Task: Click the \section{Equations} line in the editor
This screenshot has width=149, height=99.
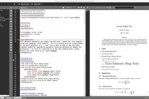Action: click(x=28, y=88)
